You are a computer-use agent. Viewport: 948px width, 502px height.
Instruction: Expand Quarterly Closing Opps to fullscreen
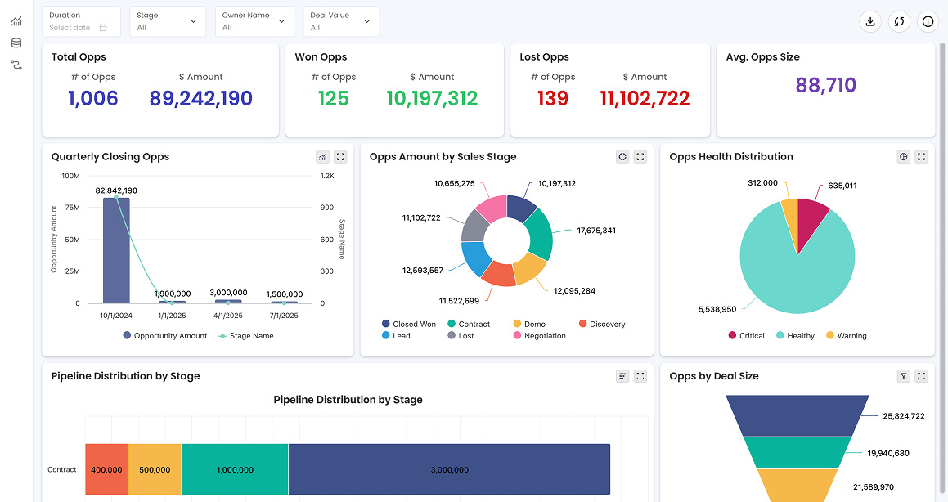tap(341, 157)
